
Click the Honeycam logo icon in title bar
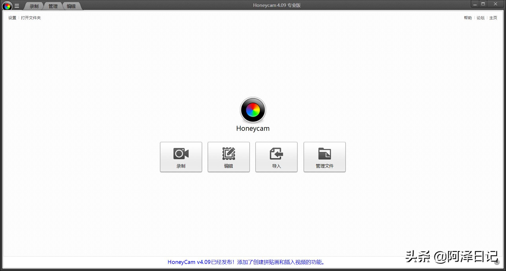coord(7,6)
